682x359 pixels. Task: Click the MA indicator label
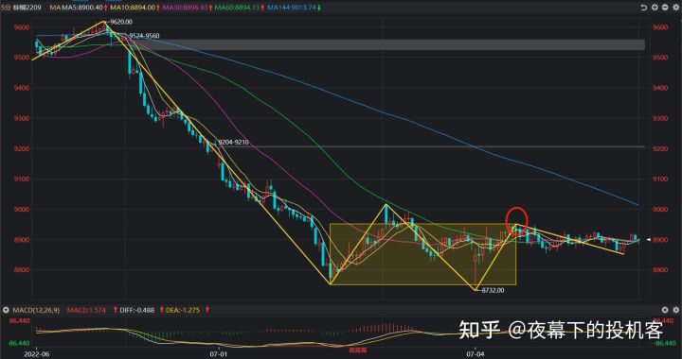(x=55, y=8)
